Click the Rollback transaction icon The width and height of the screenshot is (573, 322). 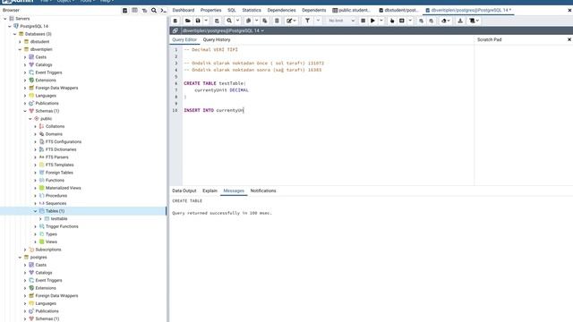[432, 21]
